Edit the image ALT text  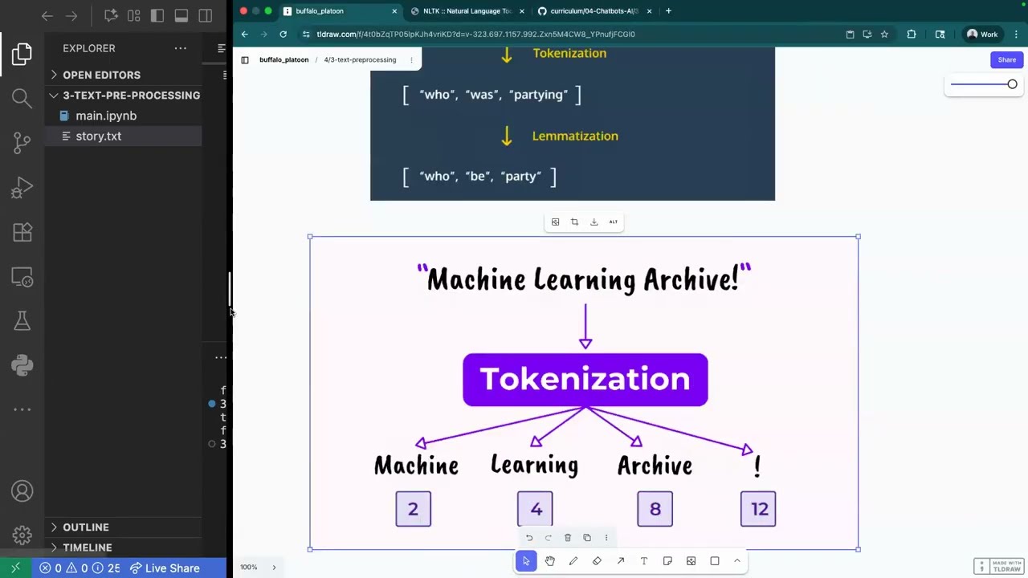614,222
